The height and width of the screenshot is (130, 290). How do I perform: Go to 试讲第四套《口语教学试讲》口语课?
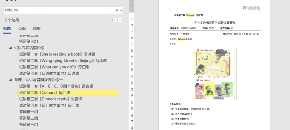pyautogui.click(x=49, y=73)
